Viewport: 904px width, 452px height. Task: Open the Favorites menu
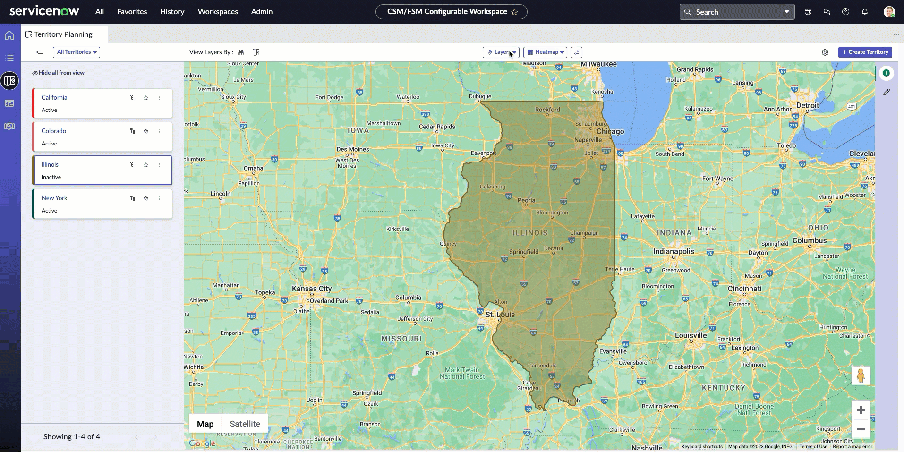[132, 12]
